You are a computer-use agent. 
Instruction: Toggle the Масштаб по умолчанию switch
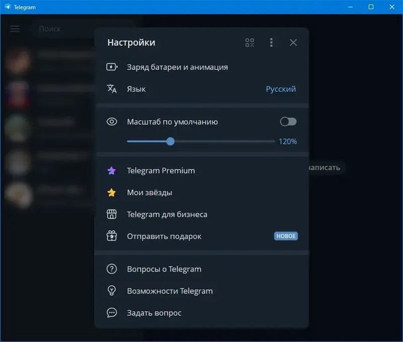288,122
